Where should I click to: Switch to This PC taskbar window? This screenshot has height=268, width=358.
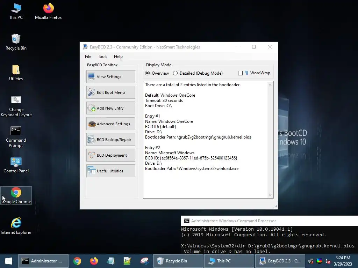[229, 261]
